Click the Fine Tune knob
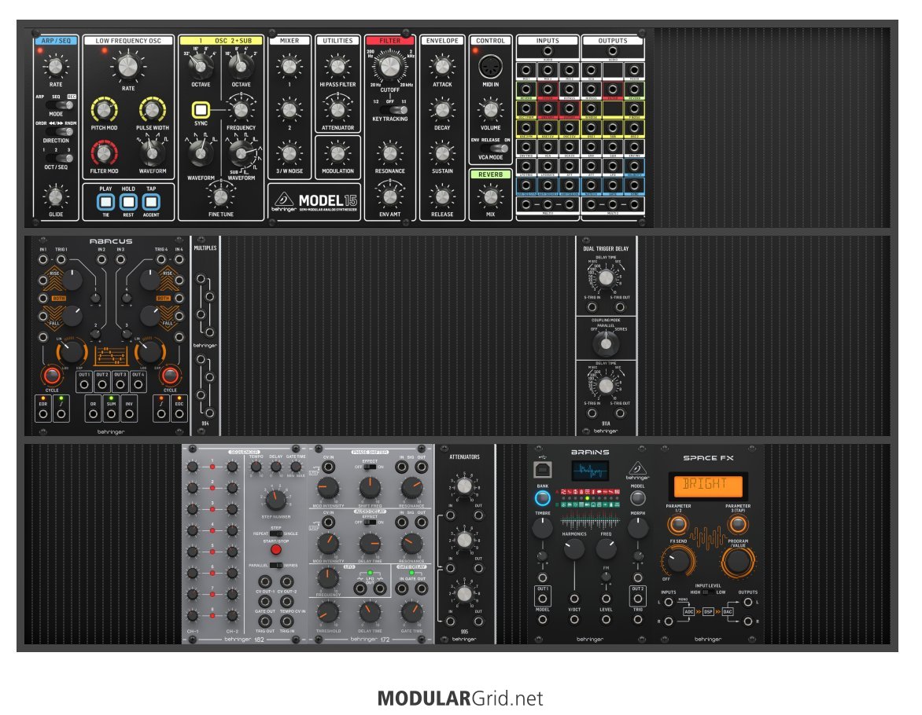The image size is (922, 715). [x=220, y=196]
